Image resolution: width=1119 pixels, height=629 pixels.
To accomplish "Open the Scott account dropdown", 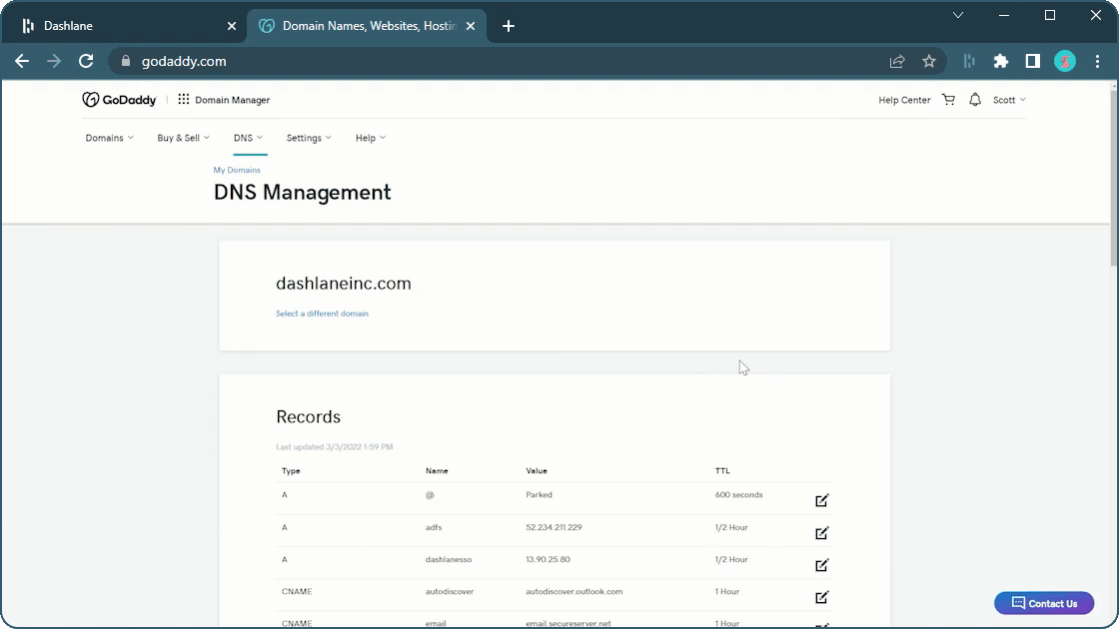I will (x=1009, y=100).
